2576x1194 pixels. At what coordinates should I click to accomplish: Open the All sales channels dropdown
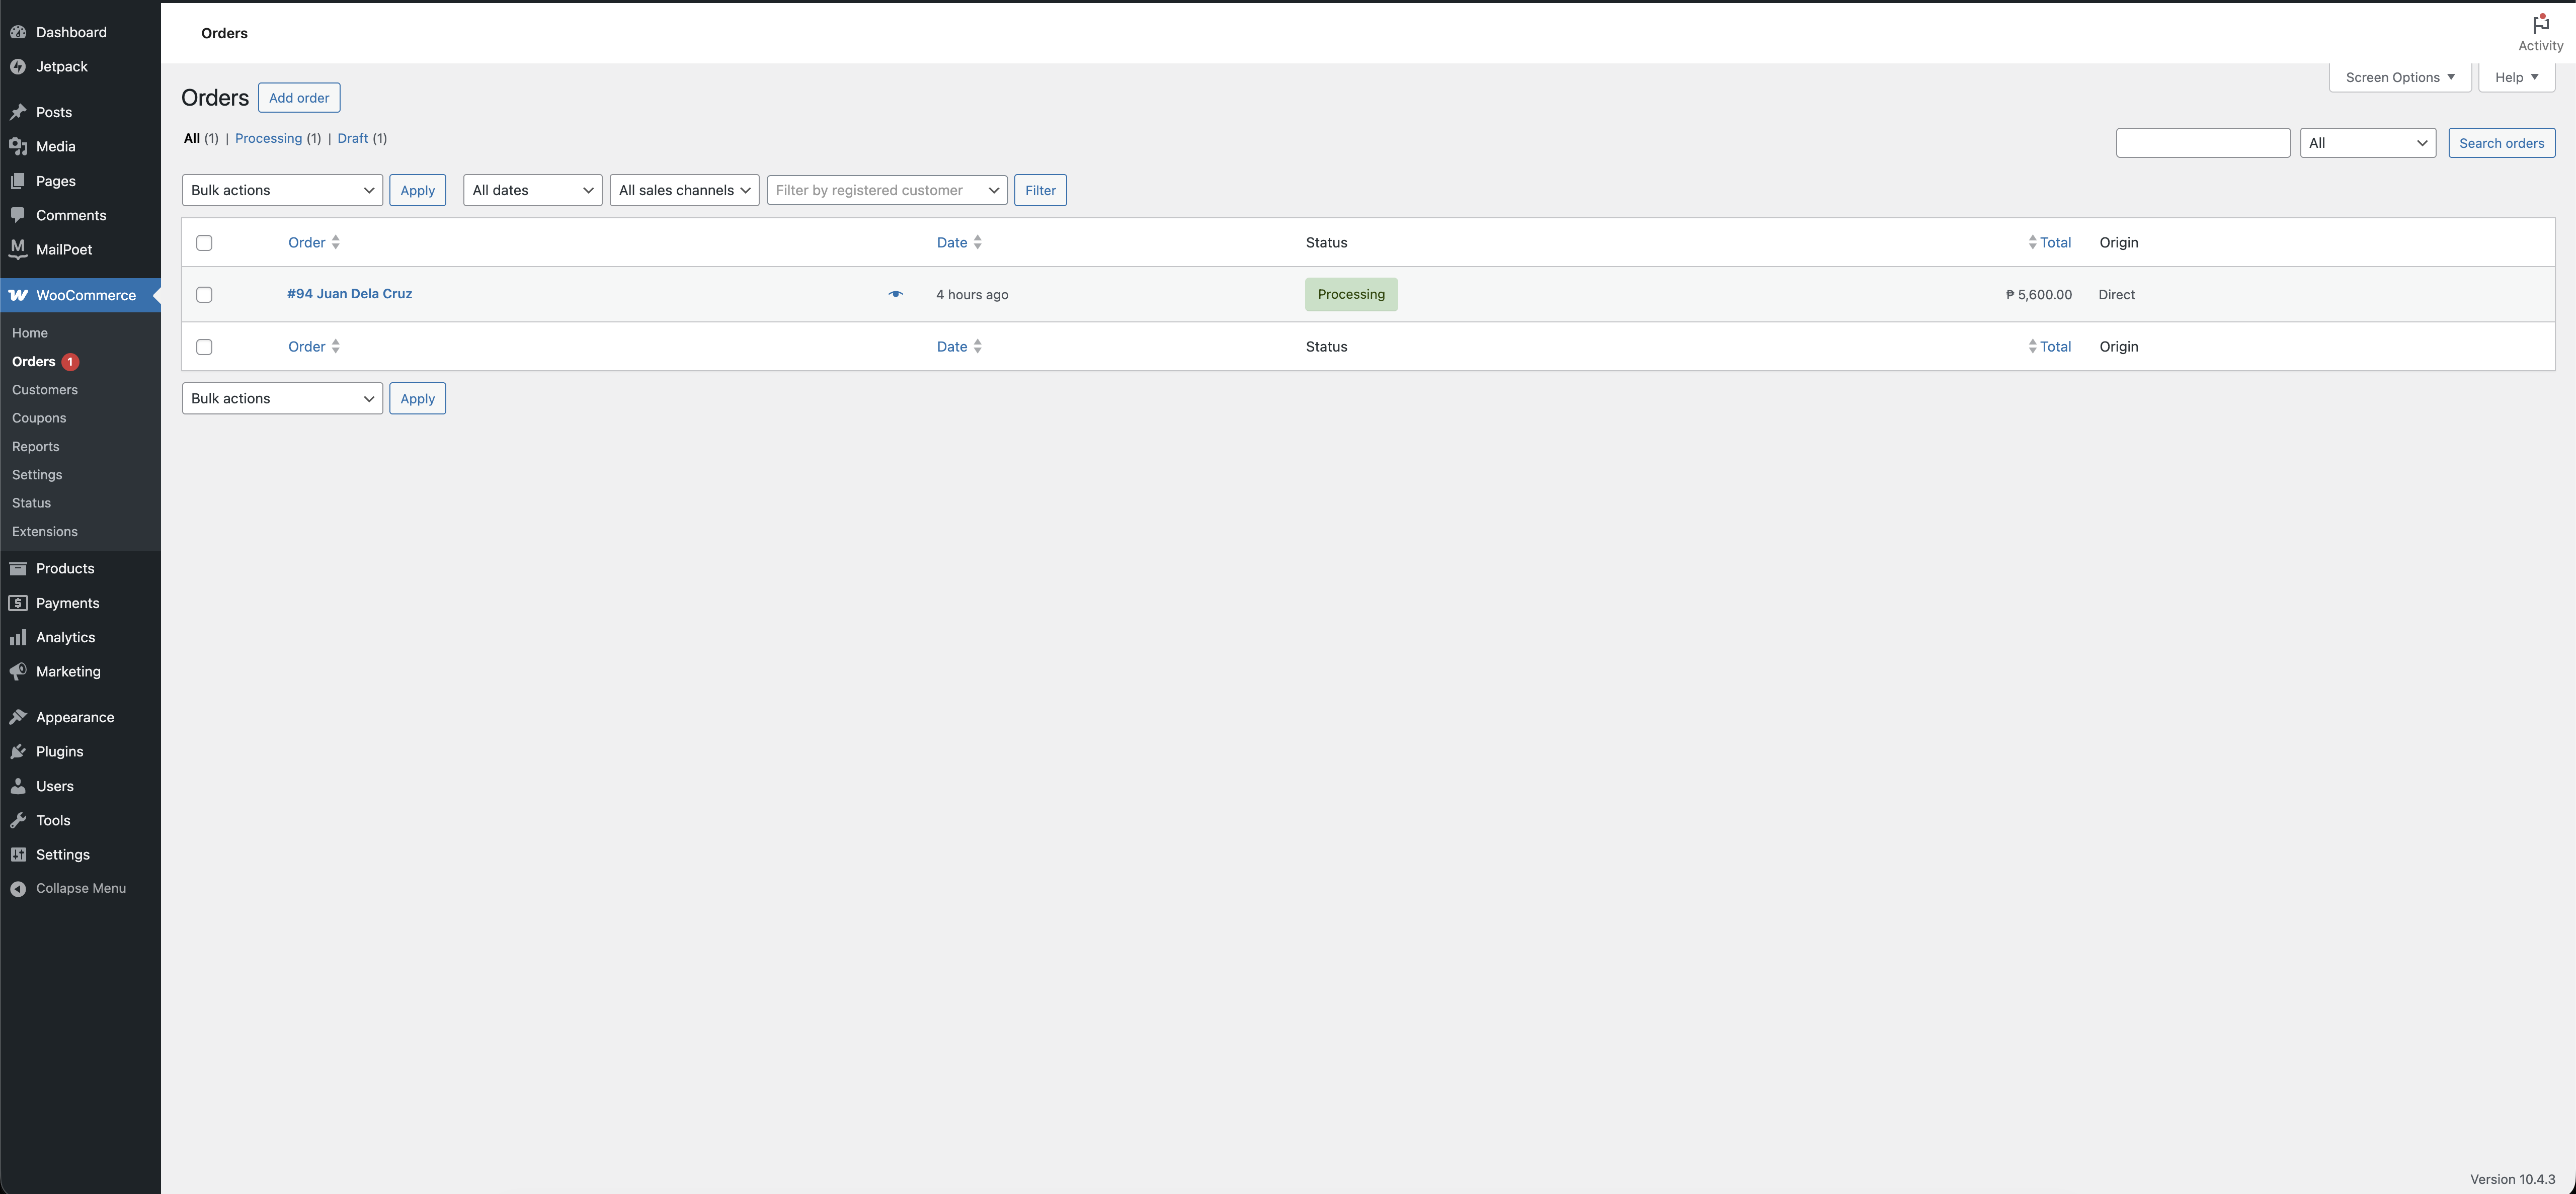click(684, 190)
